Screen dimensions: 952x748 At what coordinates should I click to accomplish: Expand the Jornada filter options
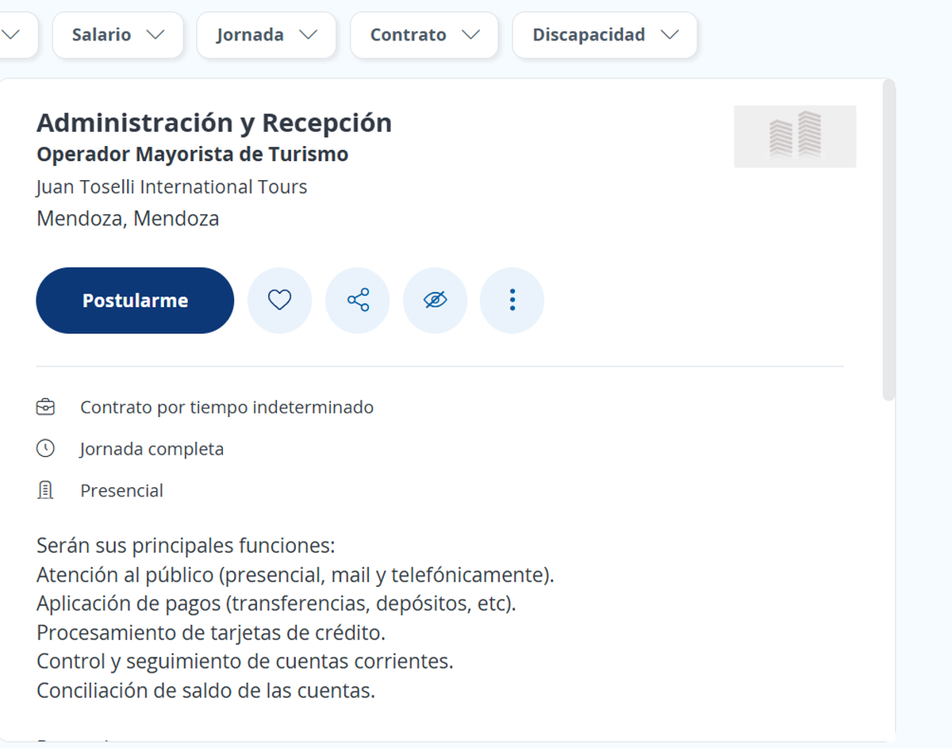click(x=266, y=35)
